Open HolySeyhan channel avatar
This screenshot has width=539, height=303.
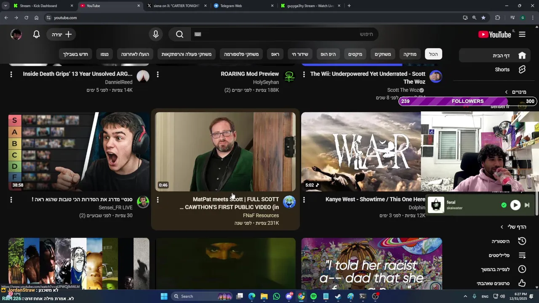(289, 77)
